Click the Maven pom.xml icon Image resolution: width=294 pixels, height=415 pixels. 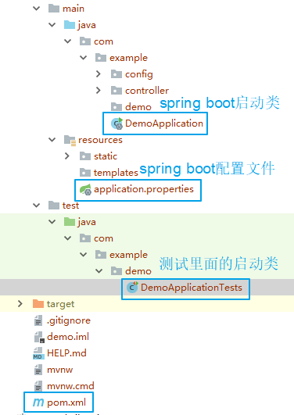coord(38,402)
